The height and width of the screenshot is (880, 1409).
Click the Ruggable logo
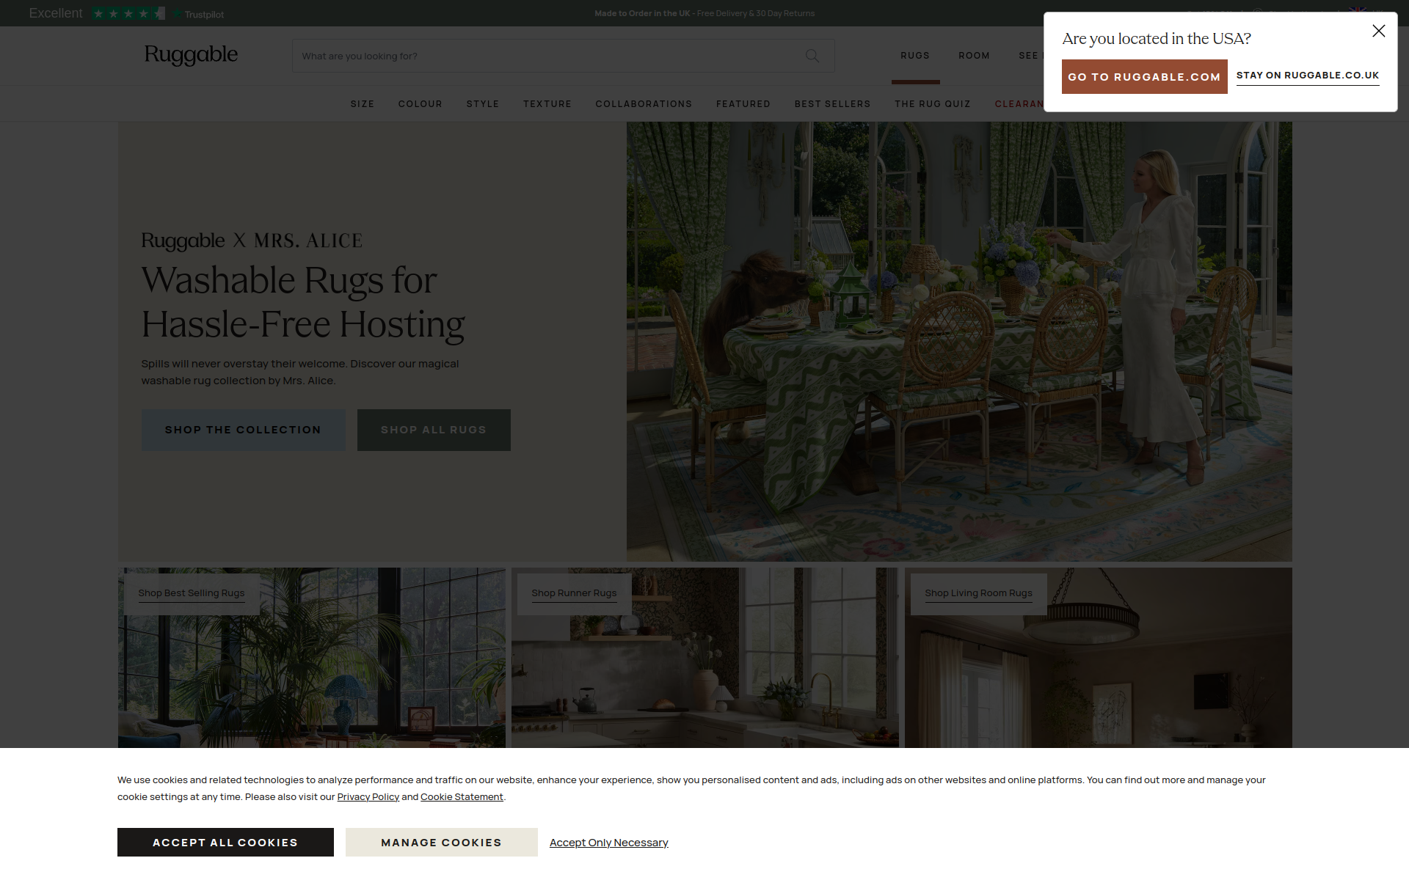[191, 55]
